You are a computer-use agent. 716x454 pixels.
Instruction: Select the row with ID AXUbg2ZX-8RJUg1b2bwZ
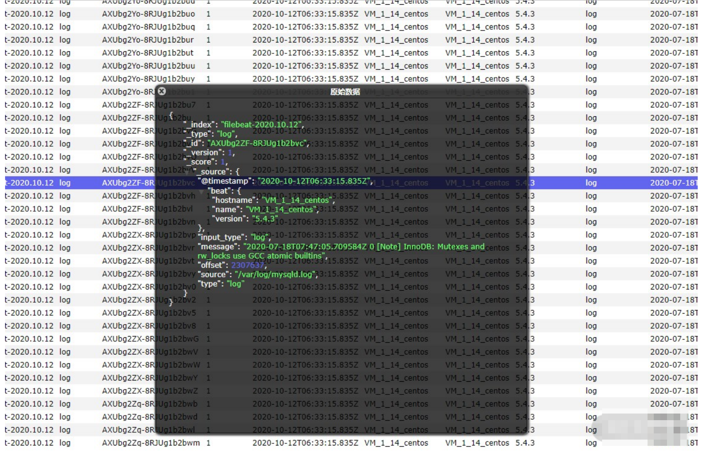(351, 391)
